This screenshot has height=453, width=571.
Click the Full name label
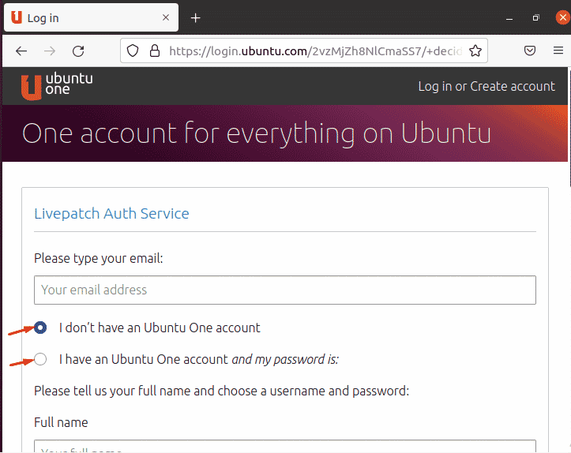61,422
